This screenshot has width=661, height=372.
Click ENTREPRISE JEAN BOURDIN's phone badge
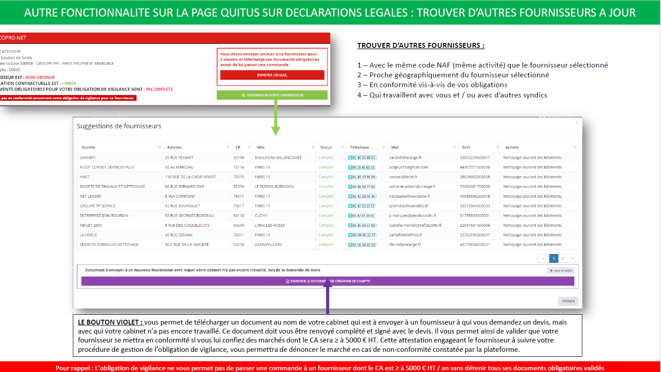coord(362,216)
